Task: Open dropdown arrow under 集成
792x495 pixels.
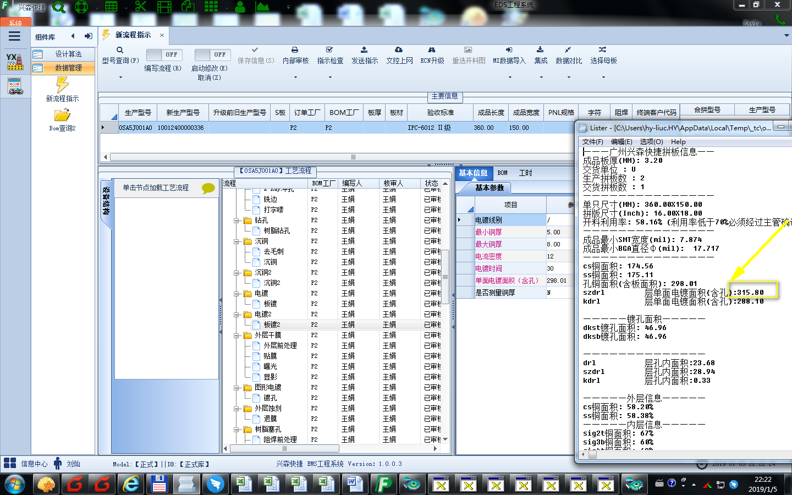Action: click(x=541, y=78)
